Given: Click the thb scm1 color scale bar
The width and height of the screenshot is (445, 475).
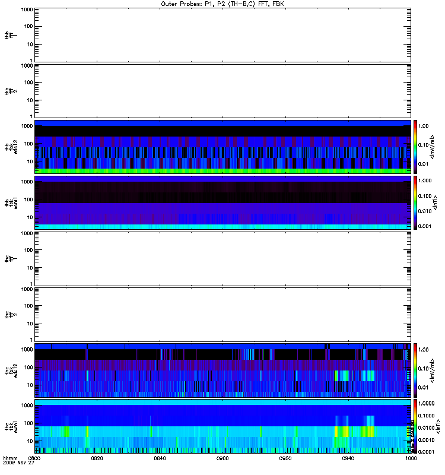Looking at the screenshot, I should point(415,202).
